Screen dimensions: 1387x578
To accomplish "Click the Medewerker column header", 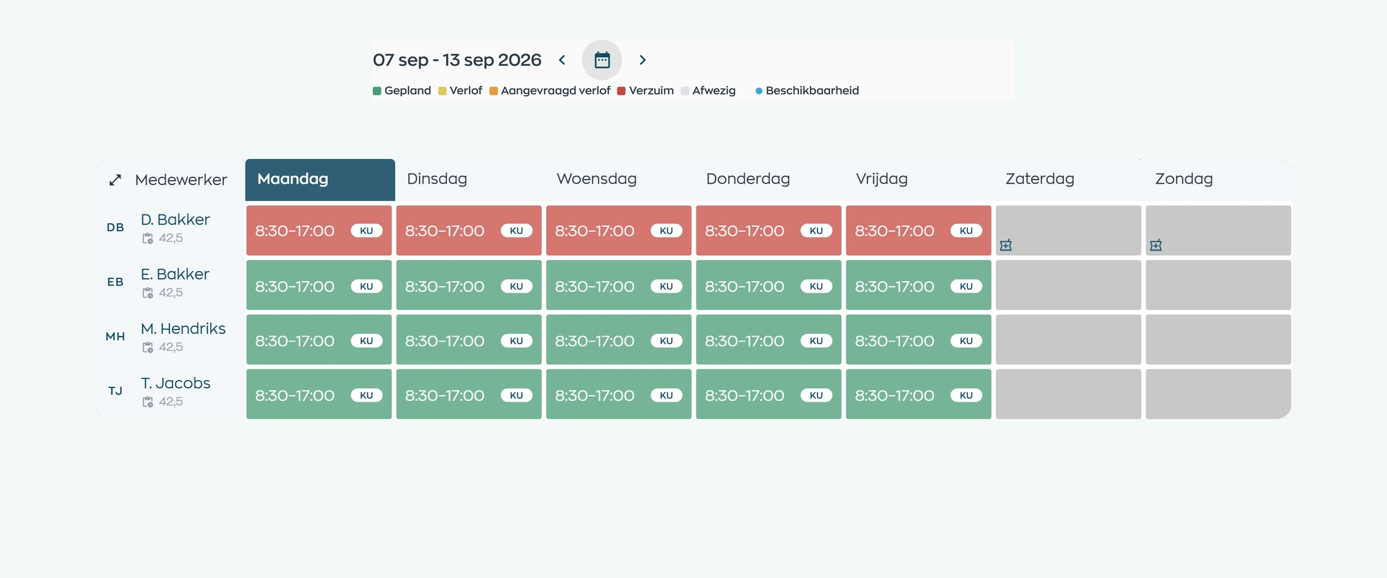I will [181, 180].
